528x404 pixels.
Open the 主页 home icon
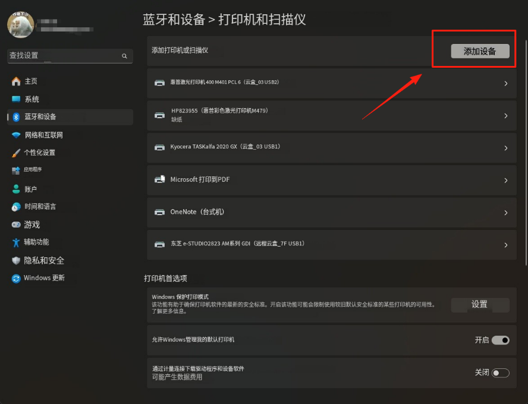[16, 81]
